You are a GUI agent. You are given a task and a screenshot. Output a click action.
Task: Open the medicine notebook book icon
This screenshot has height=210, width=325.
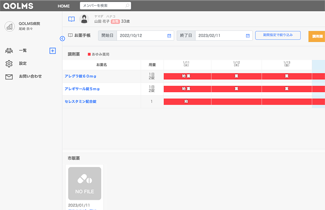click(x=71, y=19)
